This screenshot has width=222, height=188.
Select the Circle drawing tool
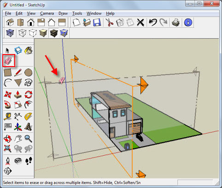click(x=29, y=73)
